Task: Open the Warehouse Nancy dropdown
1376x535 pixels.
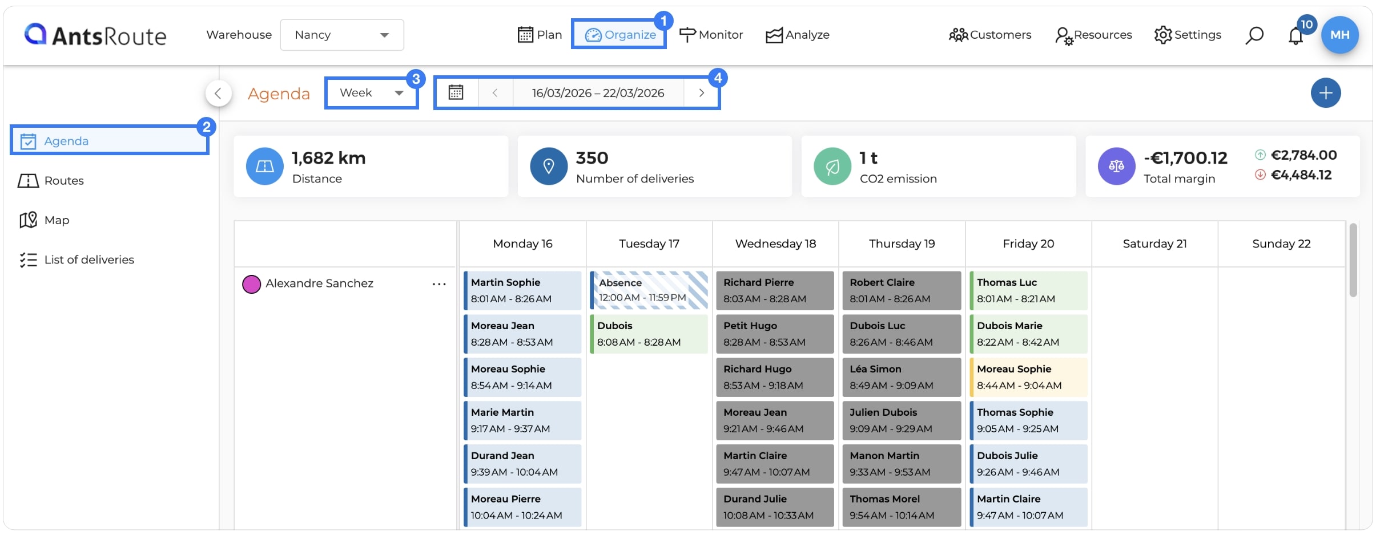Action: [x=342, y=35]
